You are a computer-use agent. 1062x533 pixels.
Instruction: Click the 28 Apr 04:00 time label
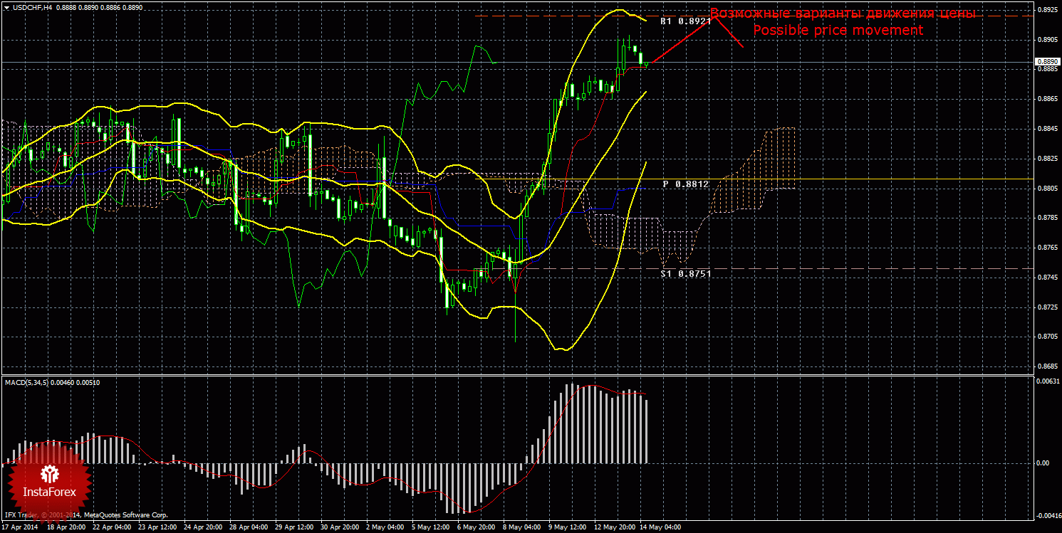click(x=250, y=528)
